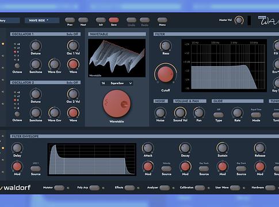Click the Redo button

(144, 20)
